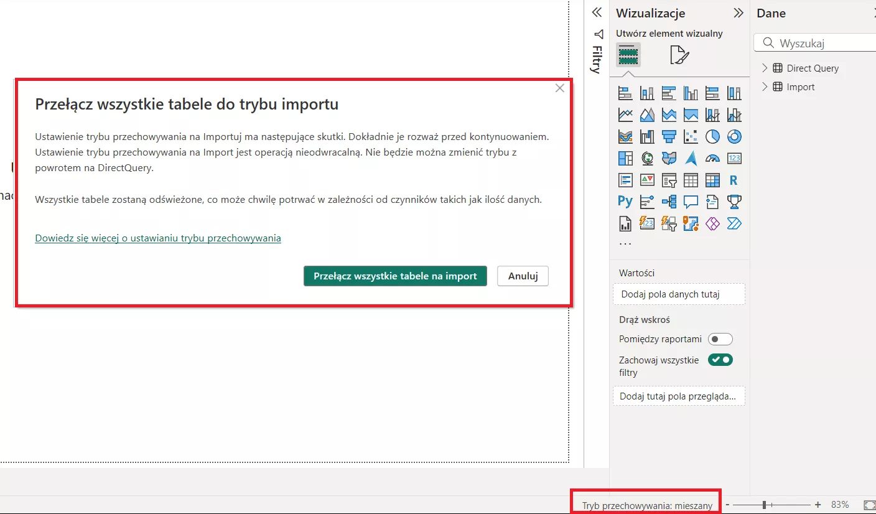The width and height of the screenshot is (876, 514).
Task: Open the build visual tab
Action: pyautogui.click(x=628, y=55)
